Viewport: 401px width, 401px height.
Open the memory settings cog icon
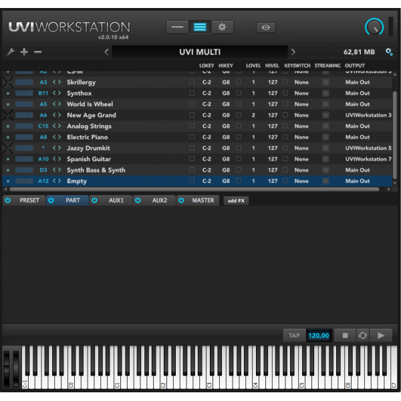(x=389, y=52)
